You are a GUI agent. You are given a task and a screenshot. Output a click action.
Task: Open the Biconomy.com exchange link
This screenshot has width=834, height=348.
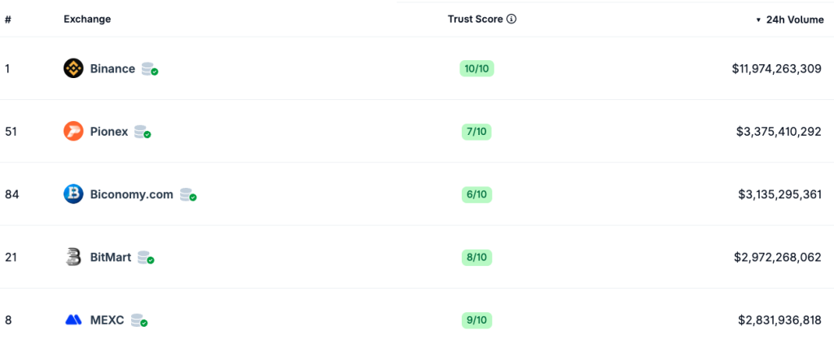tap(131, 194)
